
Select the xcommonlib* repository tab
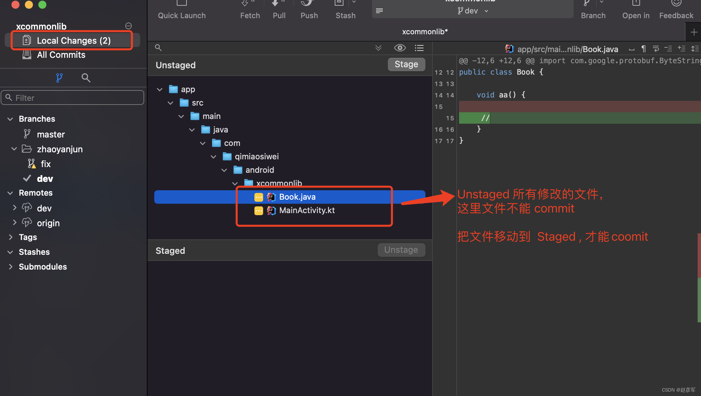pyautogui.click(x=425, y=32)
